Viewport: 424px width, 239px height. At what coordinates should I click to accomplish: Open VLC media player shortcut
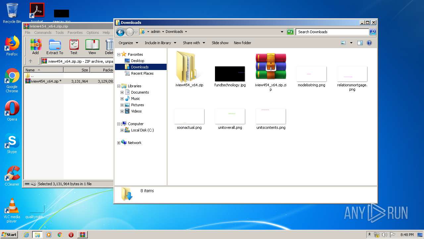tap(12, 210)
